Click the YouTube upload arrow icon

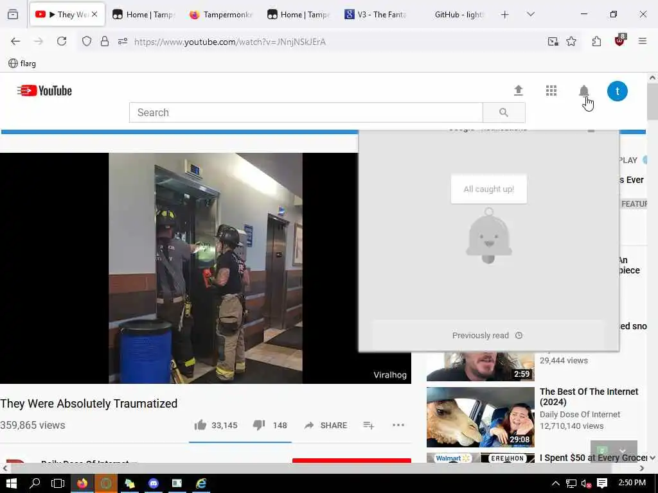(519, 91)
